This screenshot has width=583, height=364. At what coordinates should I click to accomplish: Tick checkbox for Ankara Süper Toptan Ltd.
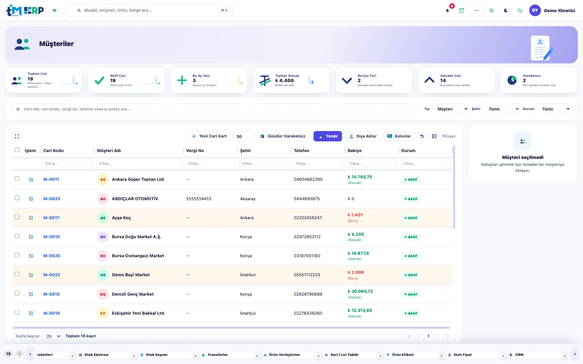click(17, 179)
